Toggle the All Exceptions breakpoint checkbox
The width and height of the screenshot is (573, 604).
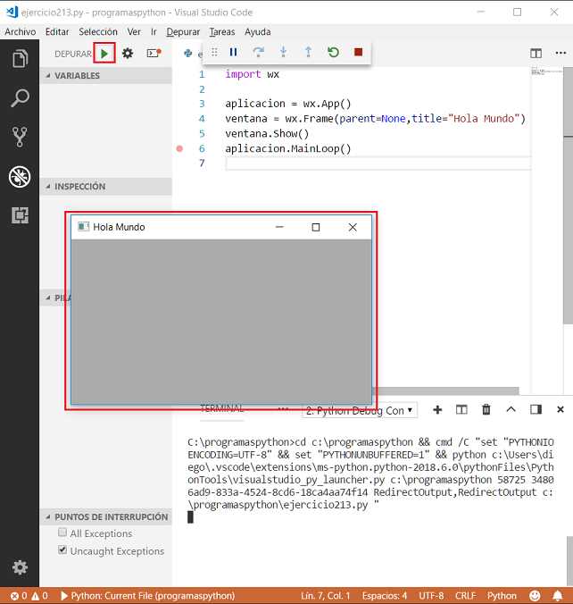[62, 533]
